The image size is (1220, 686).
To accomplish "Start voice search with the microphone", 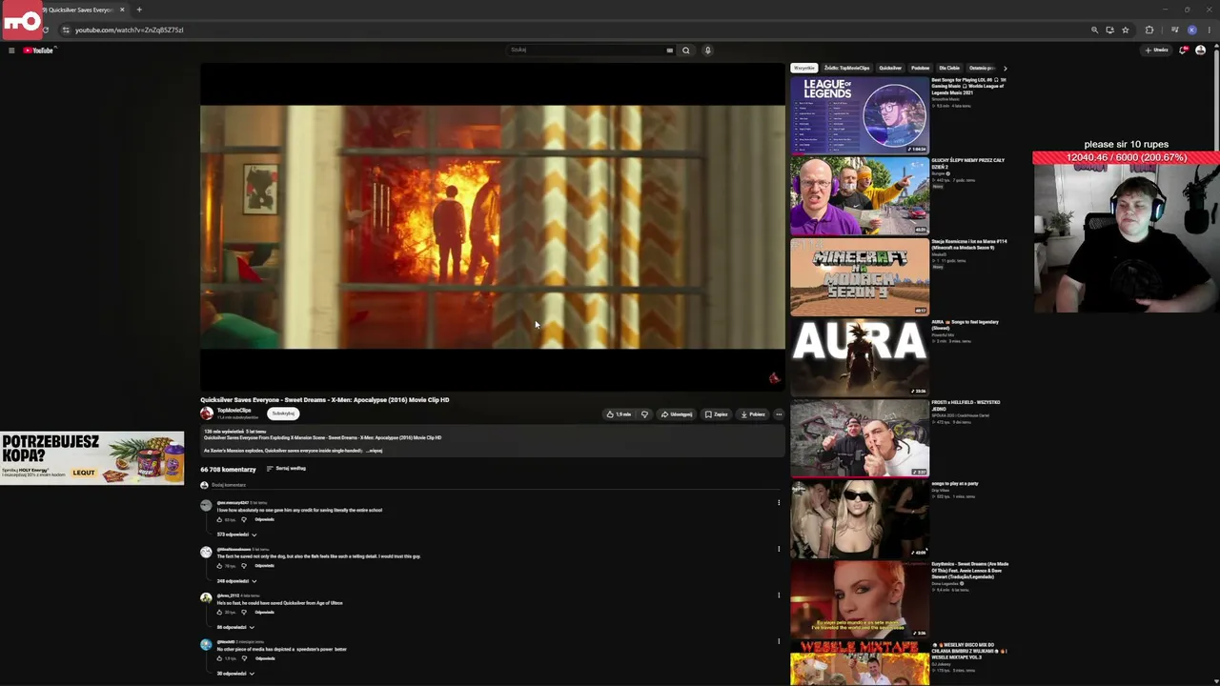I will [x=707, y=50].
